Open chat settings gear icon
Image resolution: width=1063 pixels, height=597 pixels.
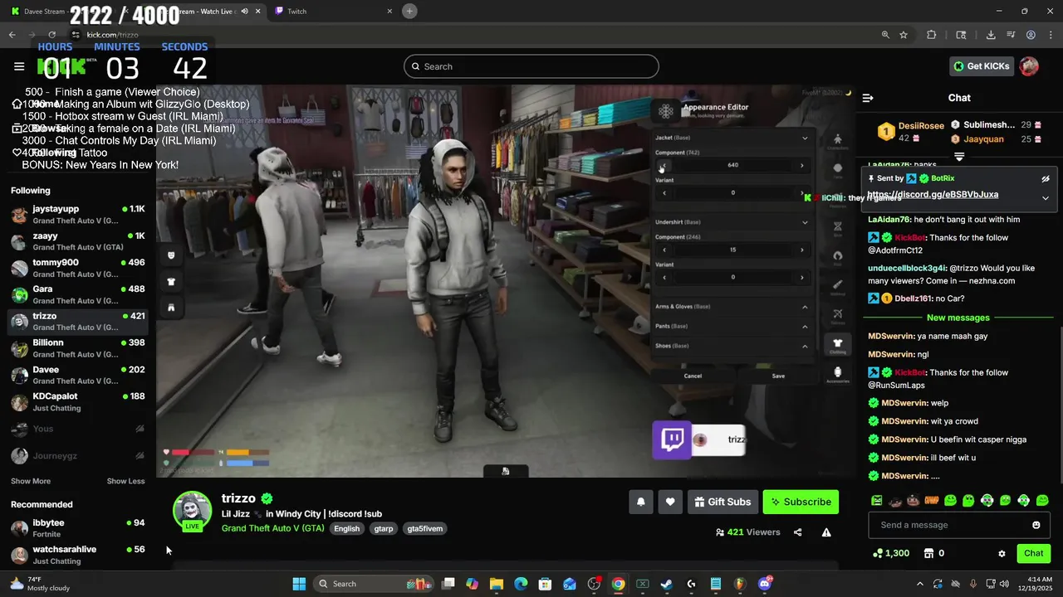1002,553
